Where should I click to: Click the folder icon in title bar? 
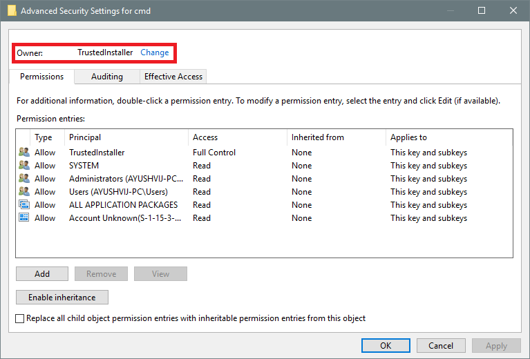pos(12,11)
